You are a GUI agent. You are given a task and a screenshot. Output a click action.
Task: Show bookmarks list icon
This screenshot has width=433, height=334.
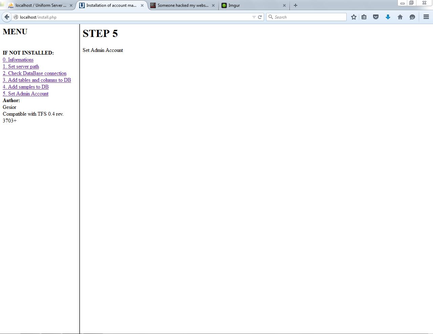pyautogui.click(x=364, y=17)
